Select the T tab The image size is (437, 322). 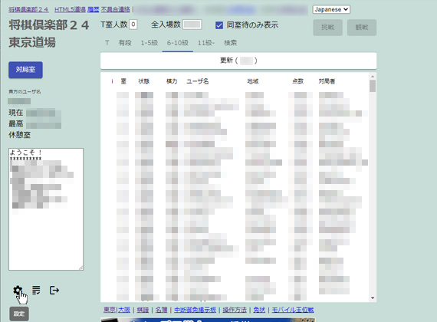[x=107, y=43]
